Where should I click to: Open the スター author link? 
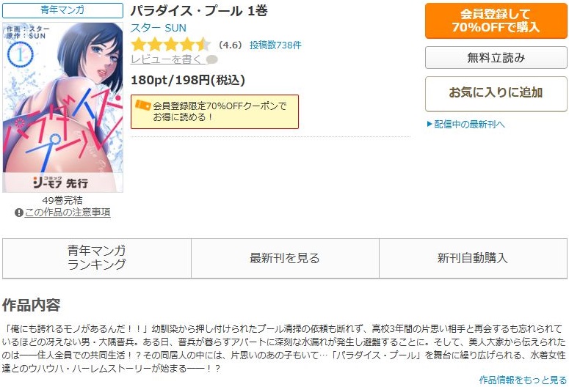point(146,28)
